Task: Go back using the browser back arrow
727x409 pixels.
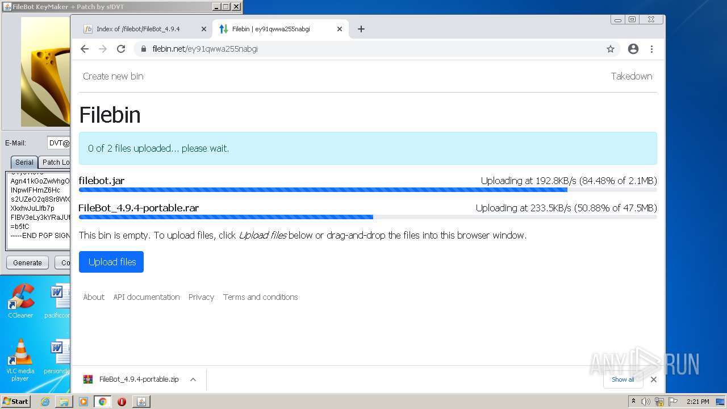Action: (x=85, y=49)
